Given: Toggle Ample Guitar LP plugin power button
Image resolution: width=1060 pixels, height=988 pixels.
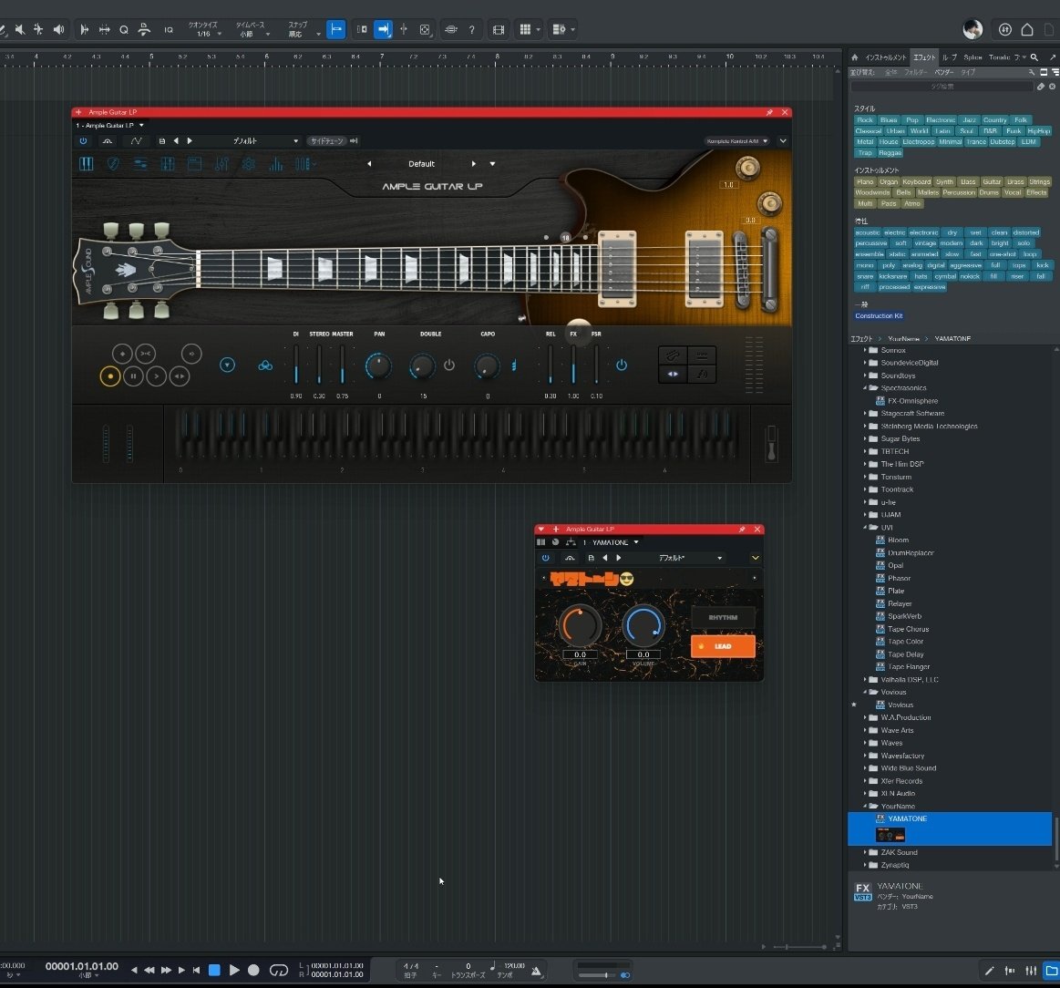Looking at the screenshot, I should click(83, 141).
